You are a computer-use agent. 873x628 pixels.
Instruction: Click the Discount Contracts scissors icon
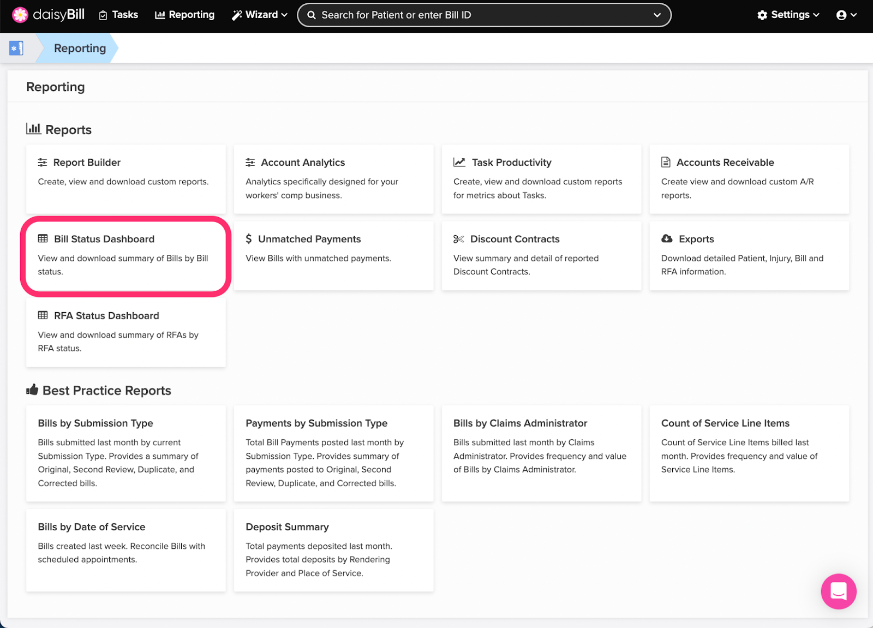458,239
